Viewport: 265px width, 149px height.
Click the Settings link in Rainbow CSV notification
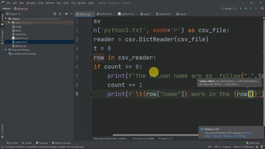tap(247, 133)
